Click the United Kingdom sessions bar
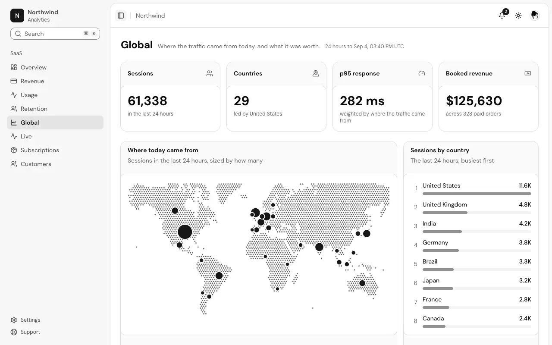 click(477, 213)
